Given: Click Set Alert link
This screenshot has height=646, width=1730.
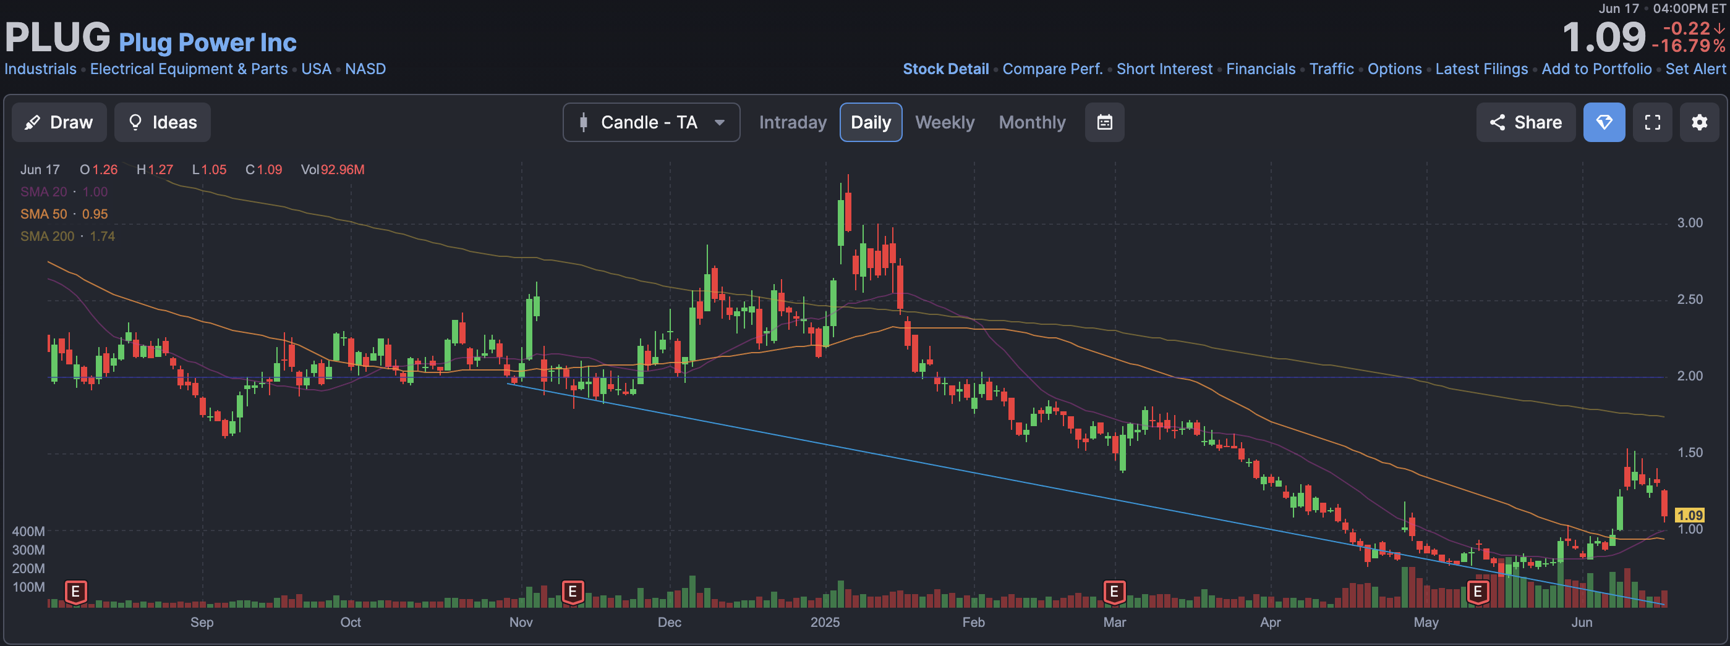Looking at the screenshot, I should [x=1695, y=69].
